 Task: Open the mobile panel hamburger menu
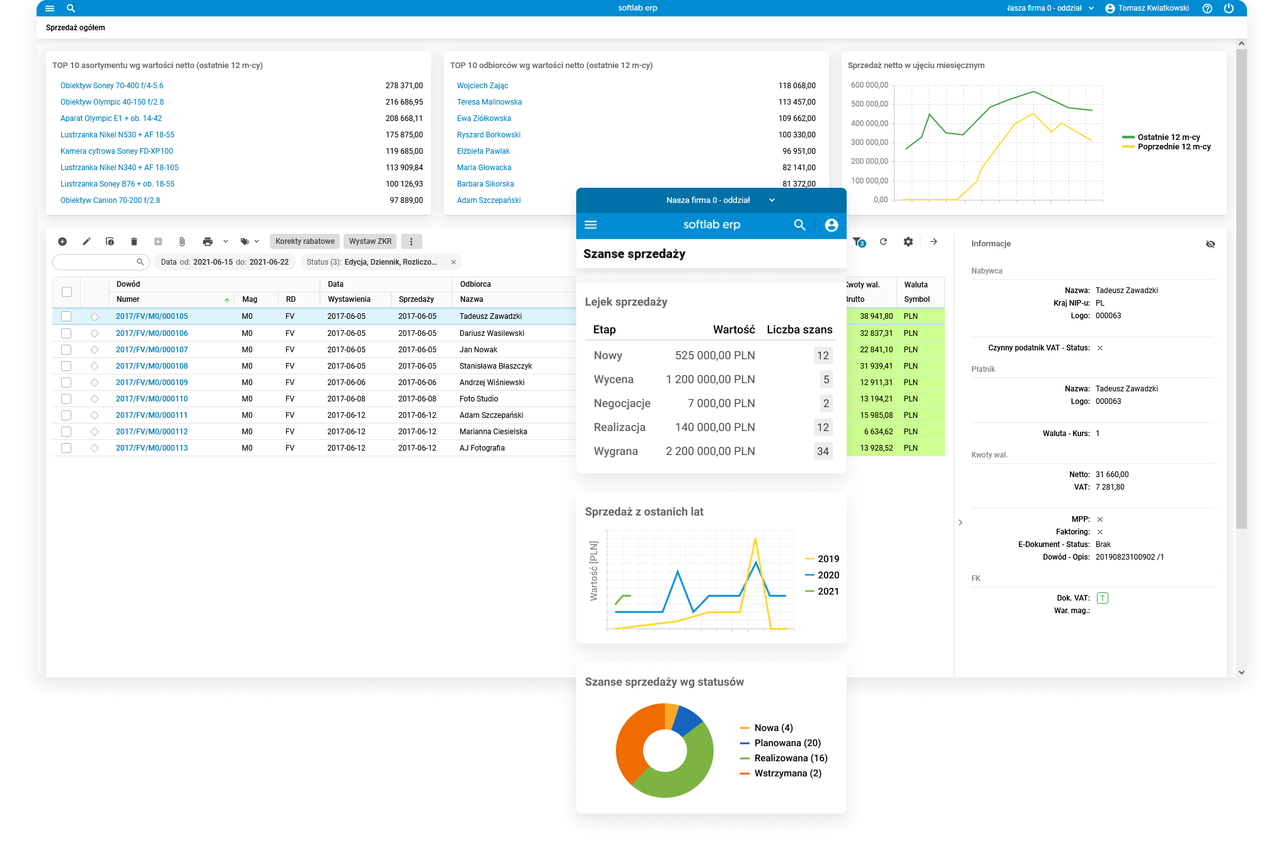[x=591, y=225]
